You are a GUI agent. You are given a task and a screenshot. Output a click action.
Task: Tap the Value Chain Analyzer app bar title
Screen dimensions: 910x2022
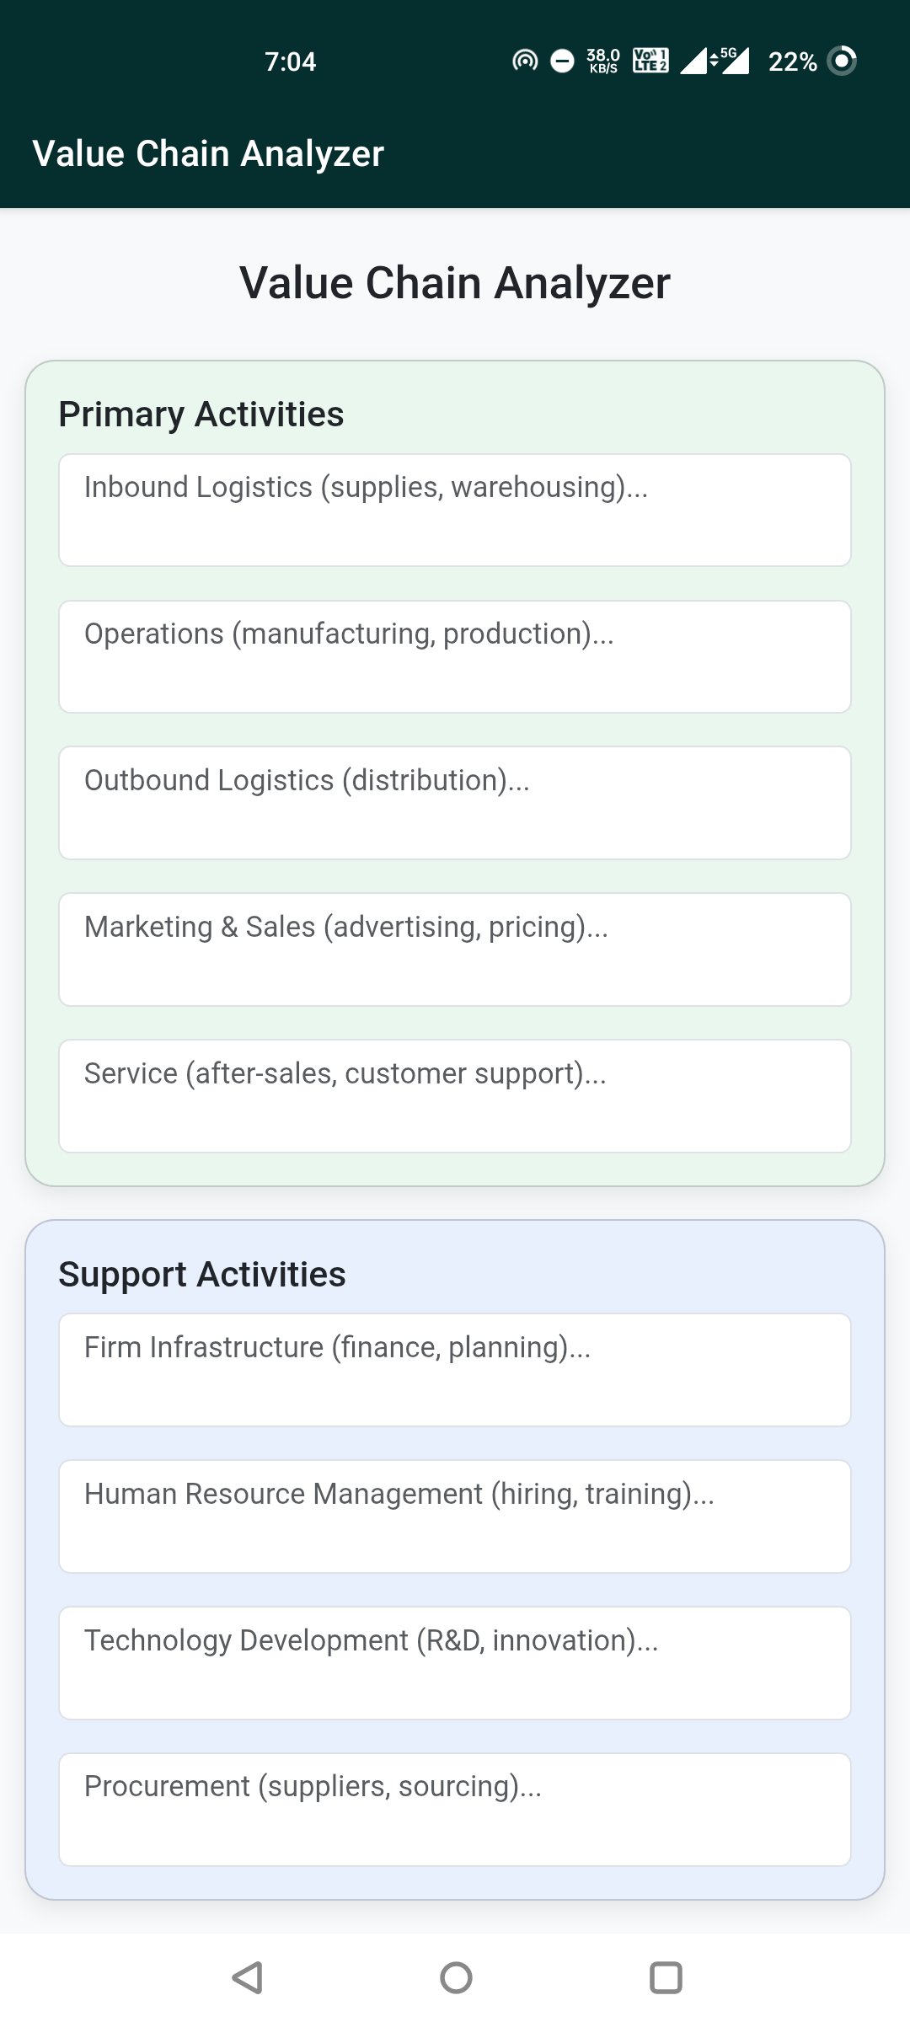pos(208,154)
